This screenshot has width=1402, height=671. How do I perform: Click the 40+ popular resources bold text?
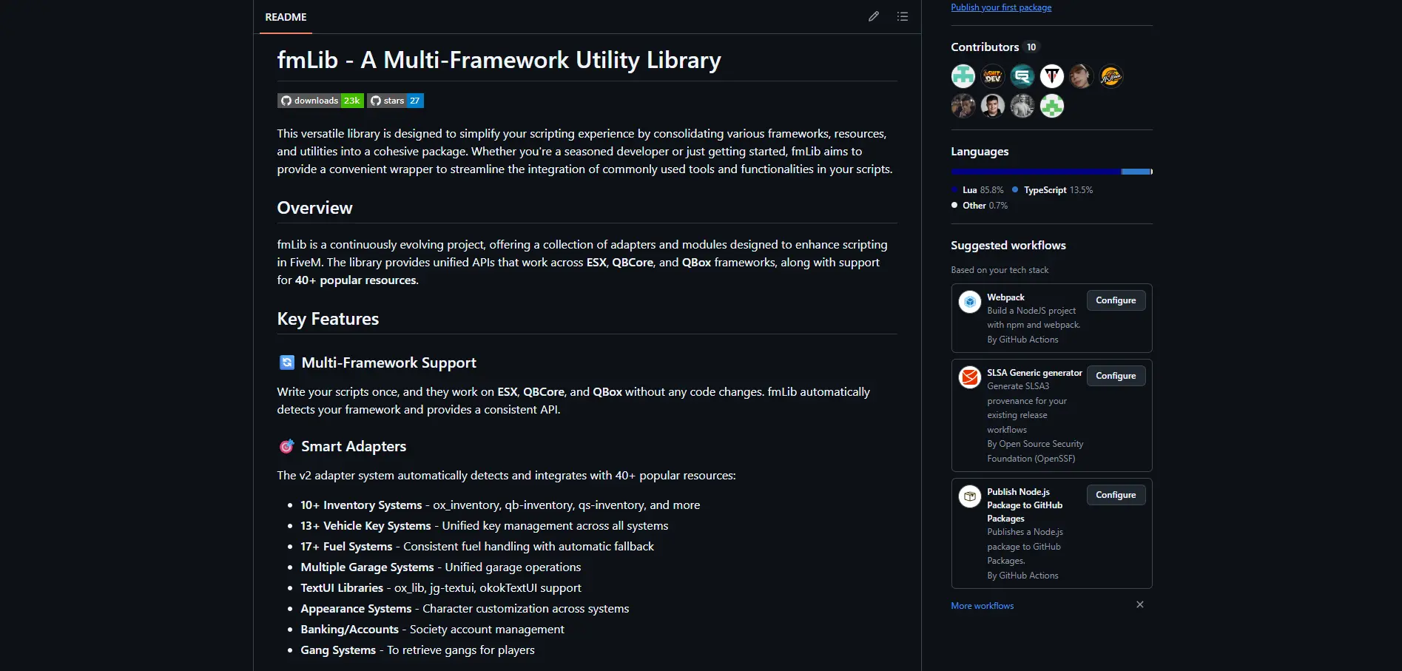pyautogui.click(x=356, y=280)
